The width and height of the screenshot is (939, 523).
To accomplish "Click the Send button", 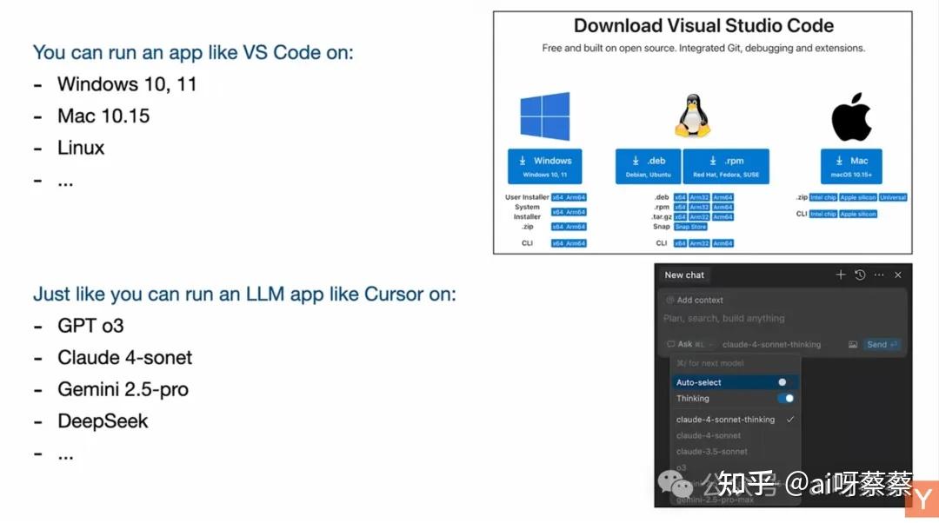I will [x=876, y=344].
